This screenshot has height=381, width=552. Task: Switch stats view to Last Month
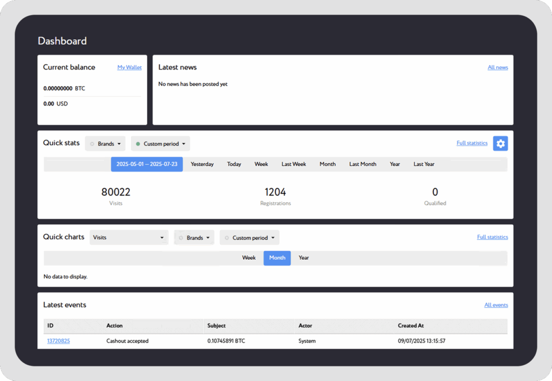[362, 164]
